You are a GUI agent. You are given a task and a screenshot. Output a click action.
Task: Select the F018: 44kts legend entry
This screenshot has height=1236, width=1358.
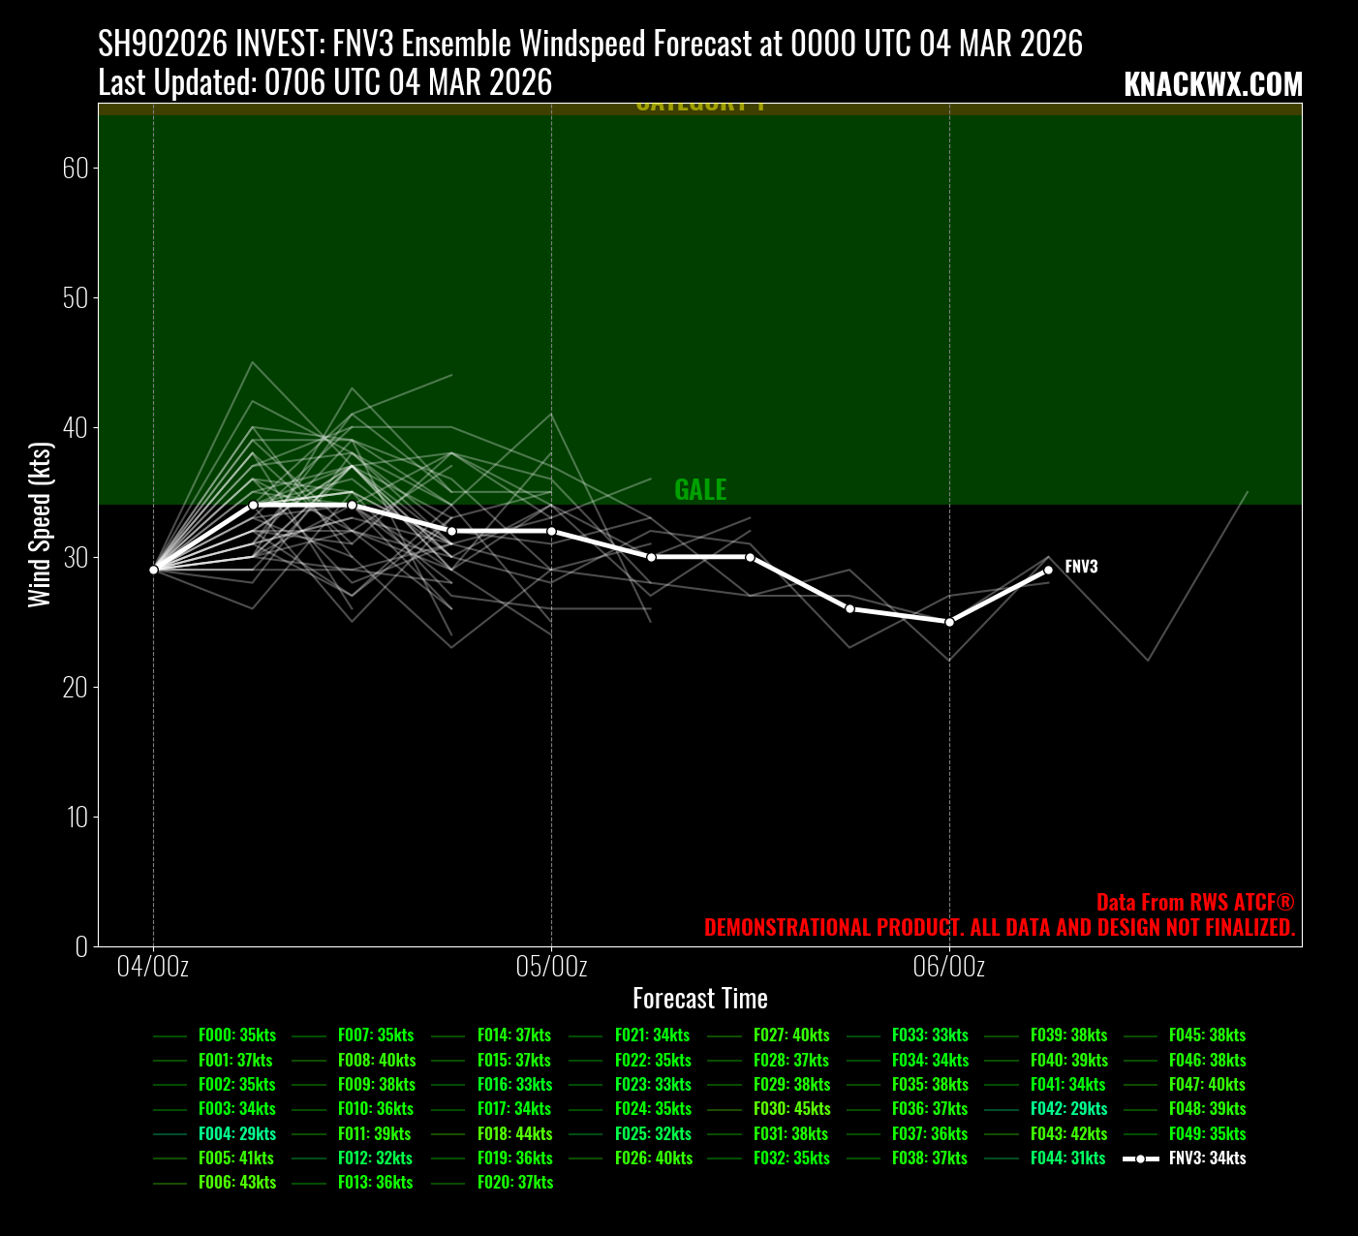[x=514, y=1133]
